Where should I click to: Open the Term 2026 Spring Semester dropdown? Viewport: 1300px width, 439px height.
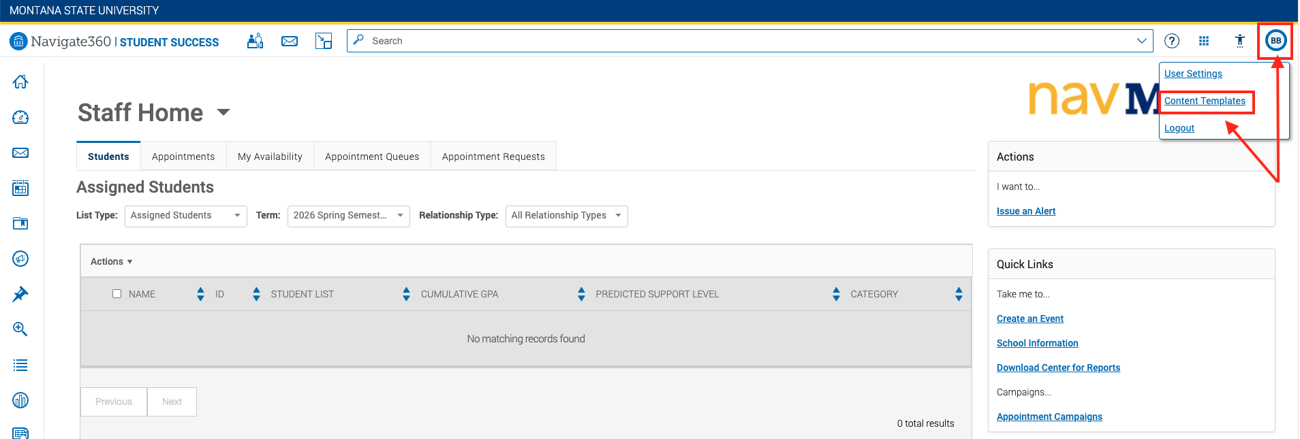tap(348, 216)
